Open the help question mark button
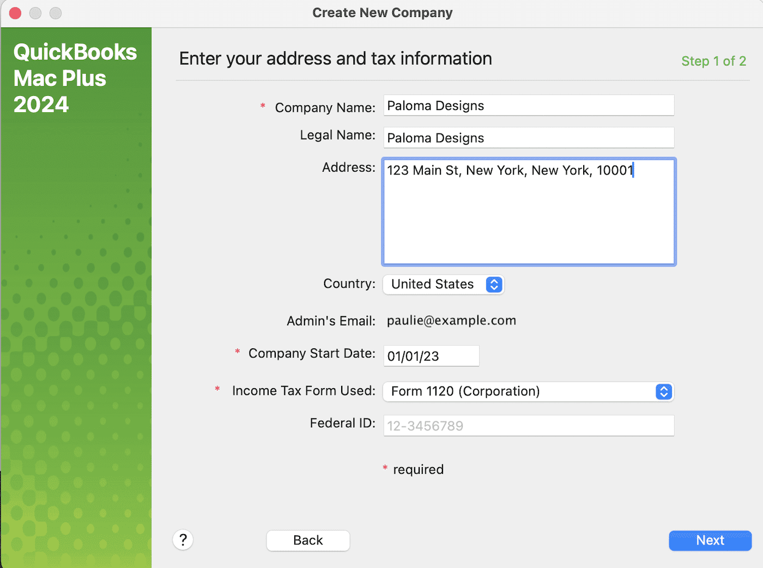 183,540
